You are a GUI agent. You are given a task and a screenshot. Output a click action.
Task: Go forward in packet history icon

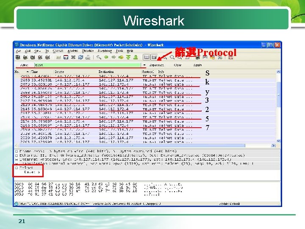click(114, 57)
